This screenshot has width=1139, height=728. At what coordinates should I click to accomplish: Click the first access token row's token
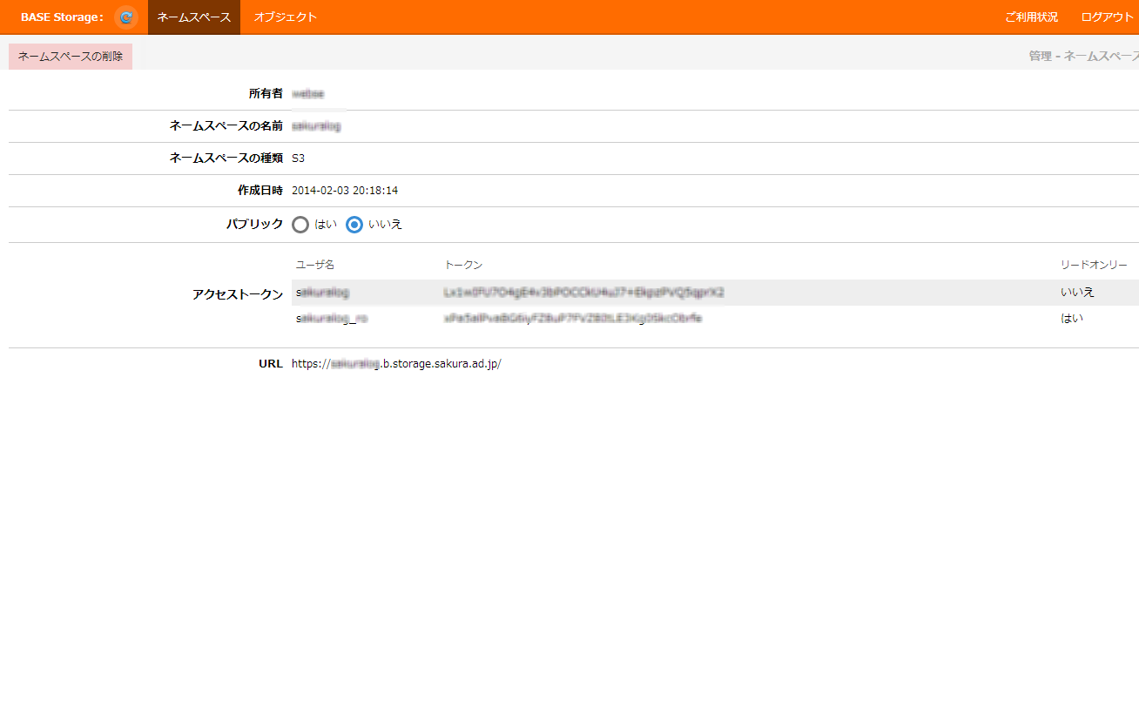583,293
